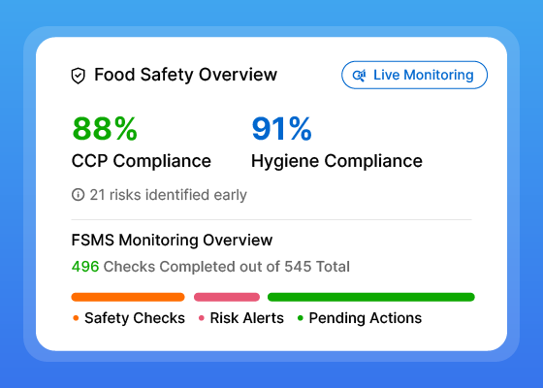This screenshot has height=388, width=543.
Task: Click the Live Monitoring megaphone icon
Action: click(x=360, y=76)
